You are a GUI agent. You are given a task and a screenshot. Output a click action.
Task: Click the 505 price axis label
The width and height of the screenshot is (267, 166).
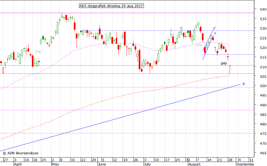pyautogui.click(x=263, y=76)
